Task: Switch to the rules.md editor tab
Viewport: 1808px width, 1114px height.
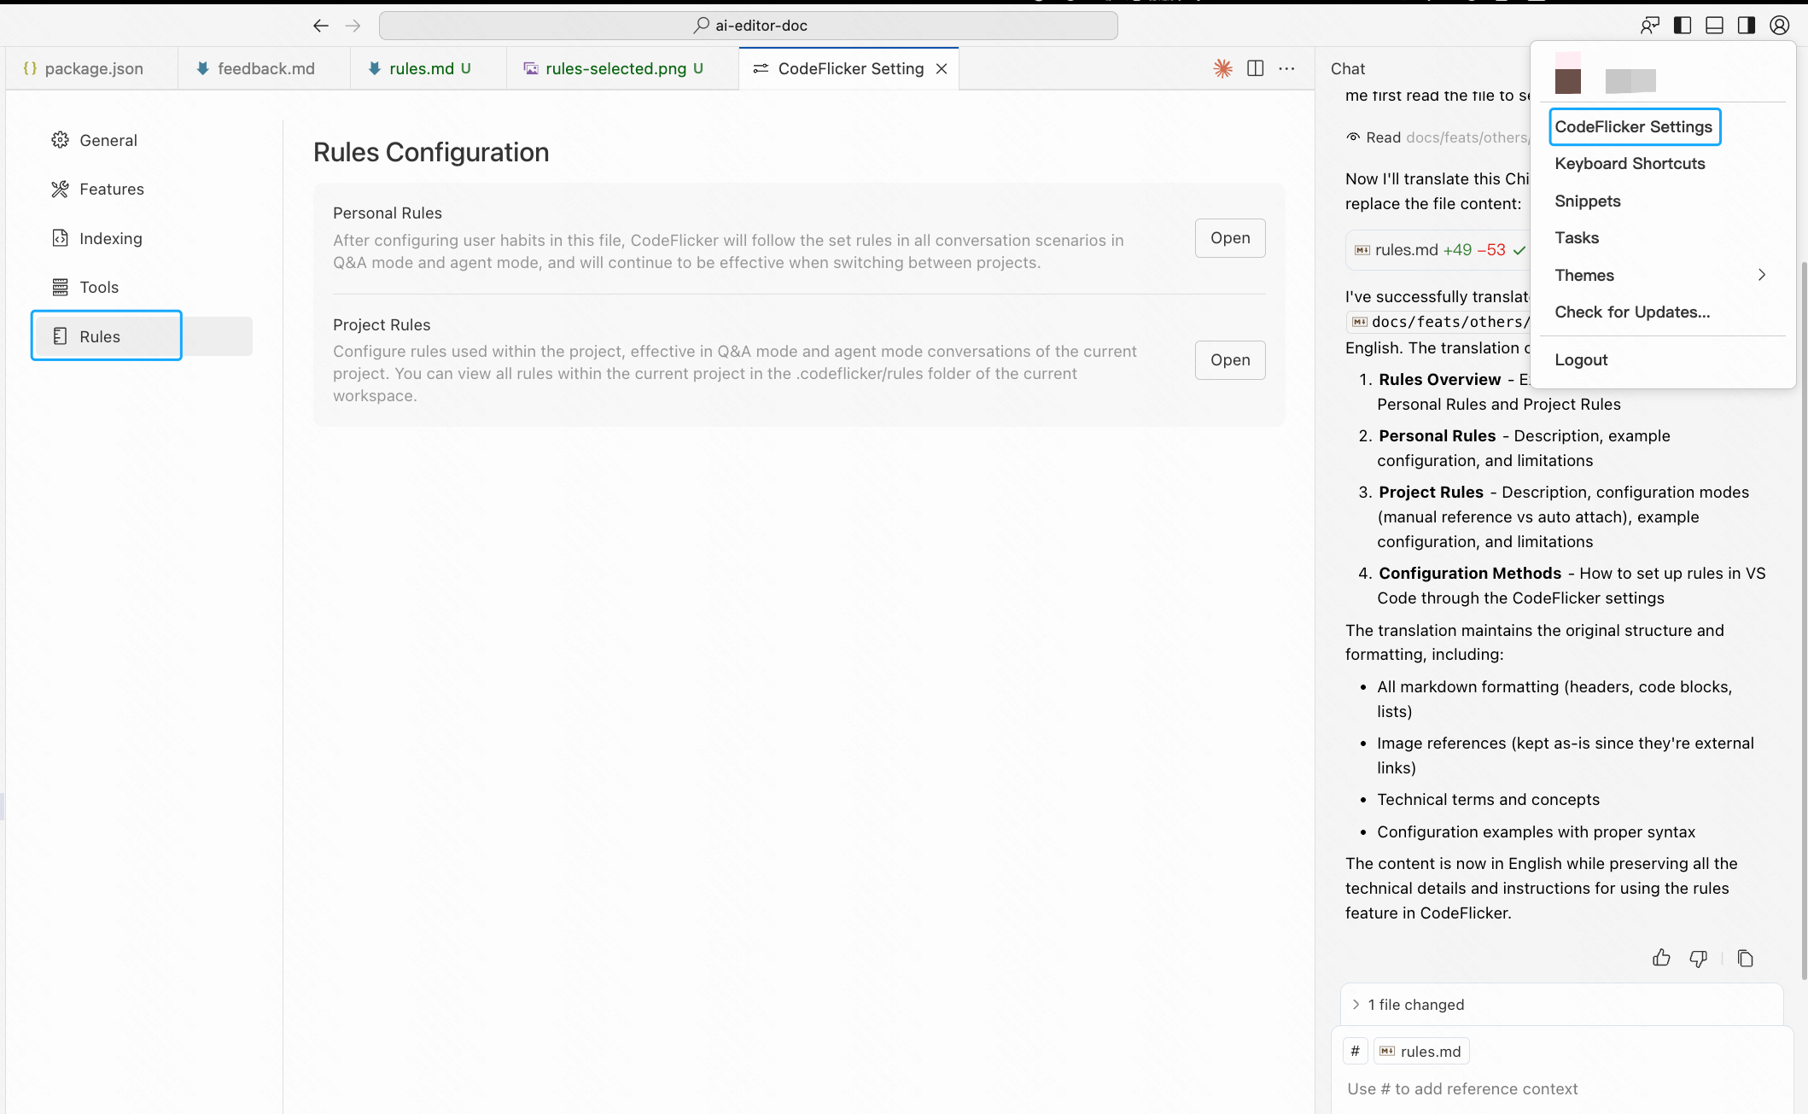Action: pyautogui.click(x=429, y=68)
